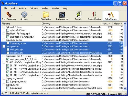Click the dupeGuru title bar icon
Viewport: 128px width, 96px height.
click(3, 3)
